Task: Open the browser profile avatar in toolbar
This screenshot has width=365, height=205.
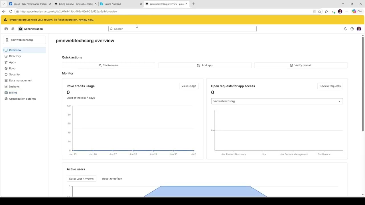Action: pyautogui.click(x=340, y=11)
